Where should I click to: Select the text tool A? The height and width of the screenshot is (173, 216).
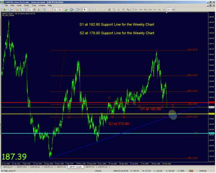[x=119, y=10]
